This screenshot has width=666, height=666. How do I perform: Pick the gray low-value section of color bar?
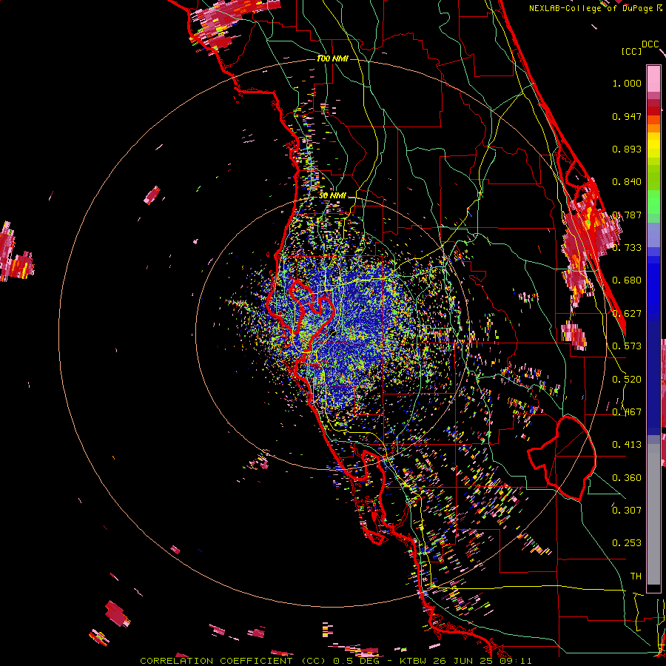point(653,514)
